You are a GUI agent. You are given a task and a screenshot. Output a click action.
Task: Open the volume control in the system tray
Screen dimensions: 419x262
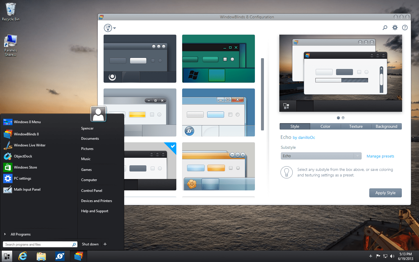point(392,256)
